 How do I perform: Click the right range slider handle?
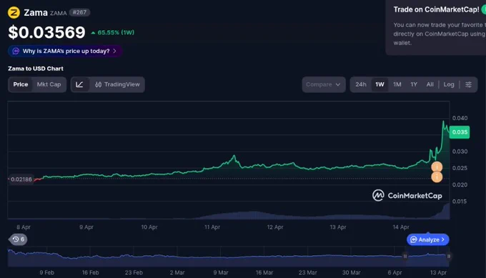tap(449, 256)
